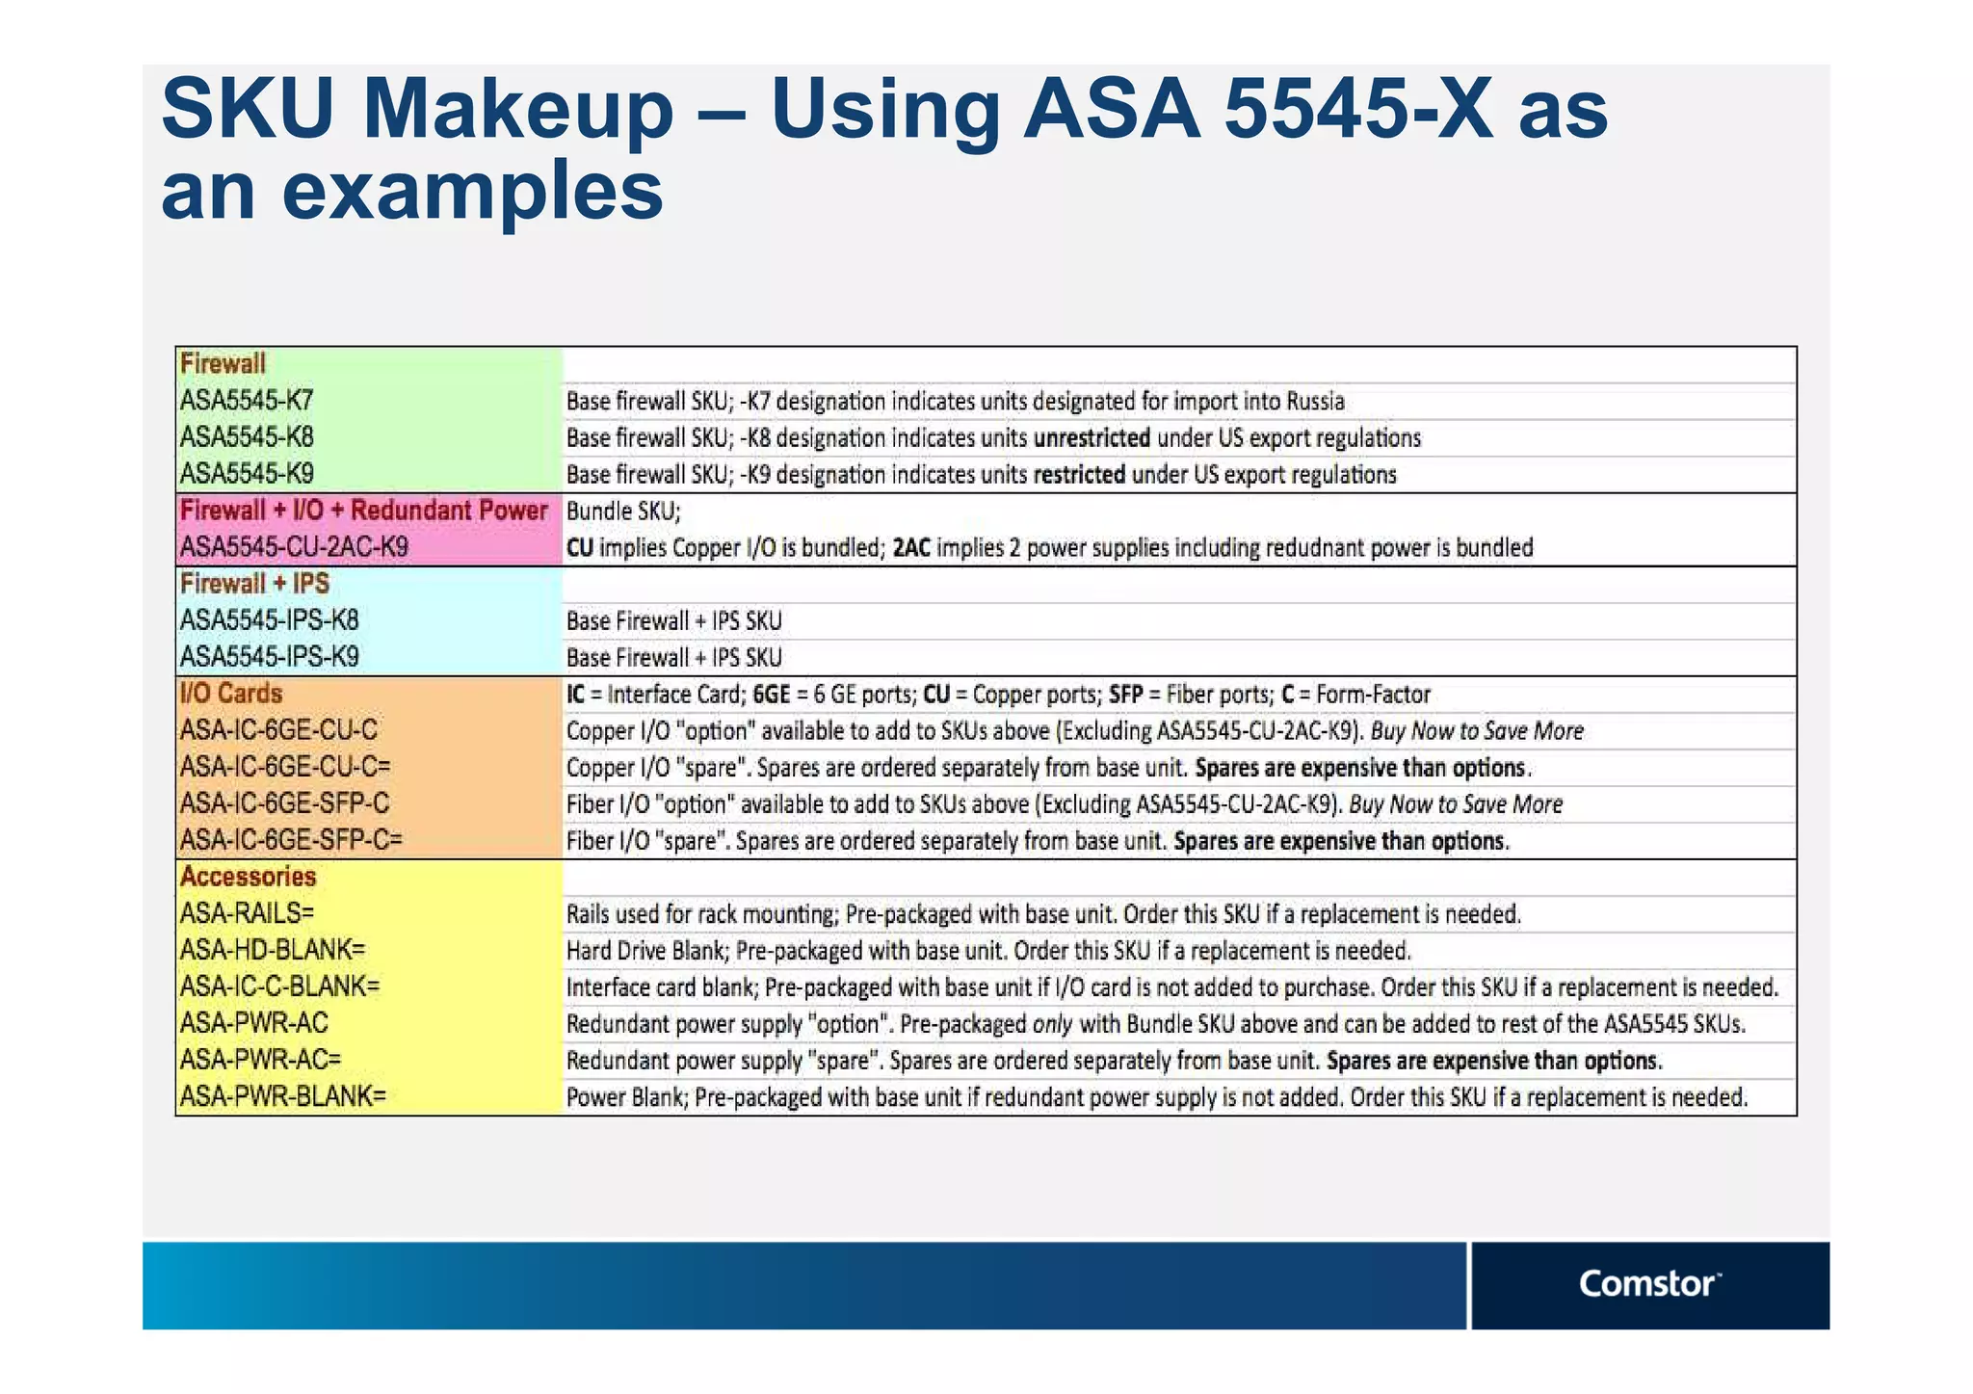Select the Copper I/O "option" description
This screenshot has height=1394, width=1973.
coord(1075,730)
